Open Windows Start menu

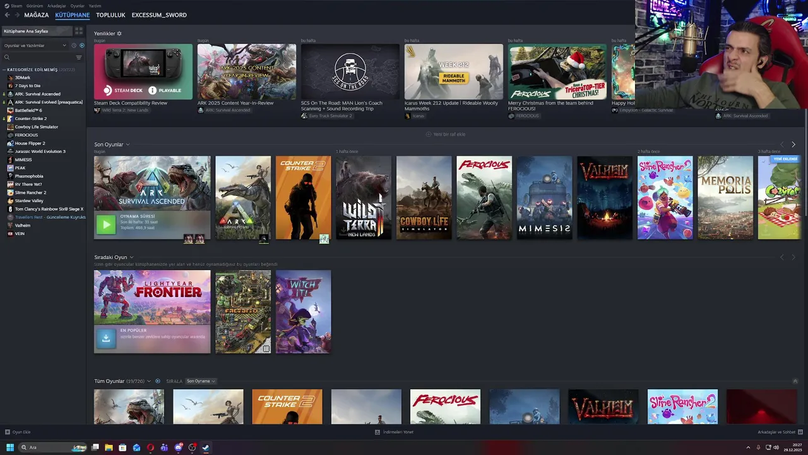click(x=9, y=447)
